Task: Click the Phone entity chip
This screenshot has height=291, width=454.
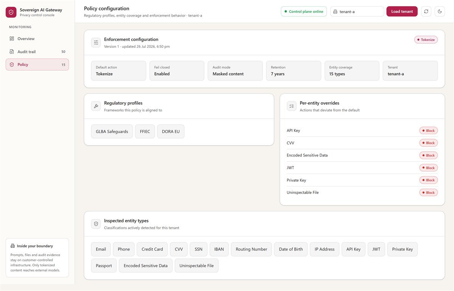Action: click(124, 249)
